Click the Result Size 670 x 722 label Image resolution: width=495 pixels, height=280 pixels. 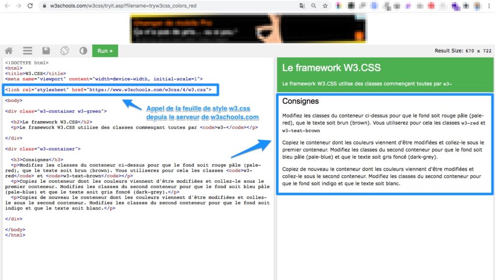[x=463, y=51]
